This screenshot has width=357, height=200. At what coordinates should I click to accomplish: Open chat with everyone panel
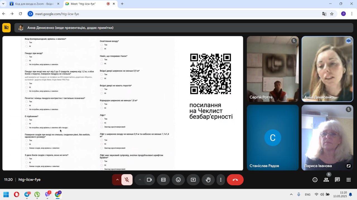click(337, 180)
